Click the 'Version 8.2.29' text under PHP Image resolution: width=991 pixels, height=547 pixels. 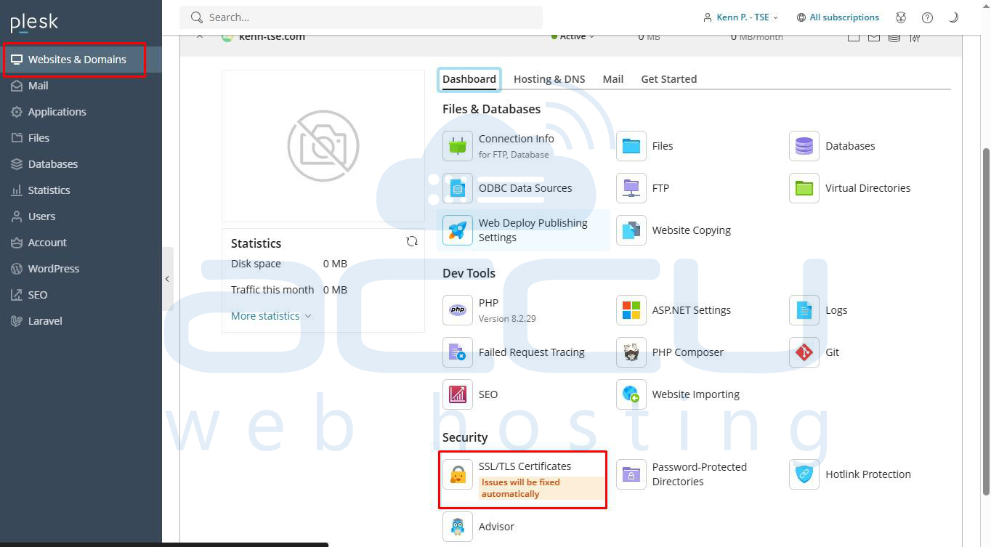pyautogui.click(x=507, y=318)
